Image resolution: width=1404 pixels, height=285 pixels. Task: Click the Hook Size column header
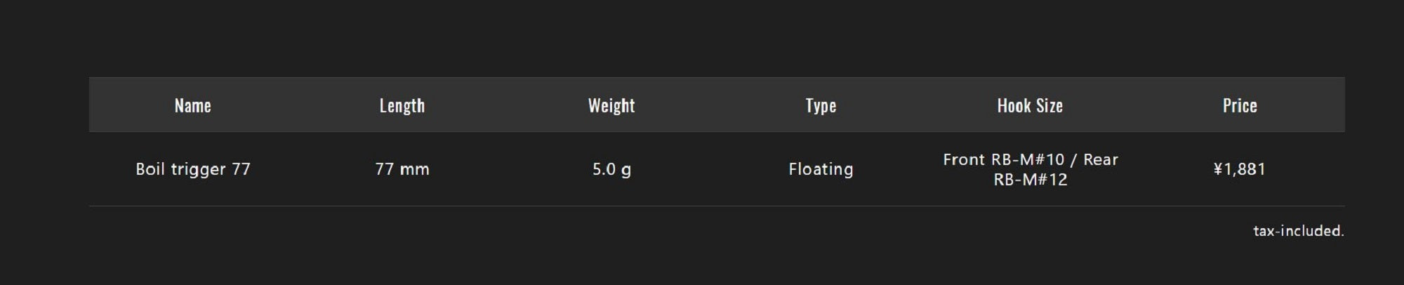click(1030, 105)
